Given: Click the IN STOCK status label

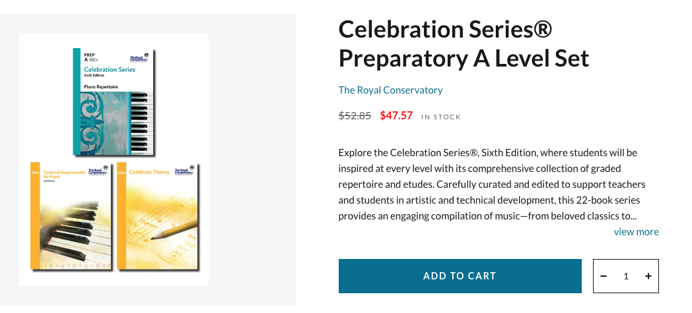Looking at the screenshot, I should pos(441,117).
